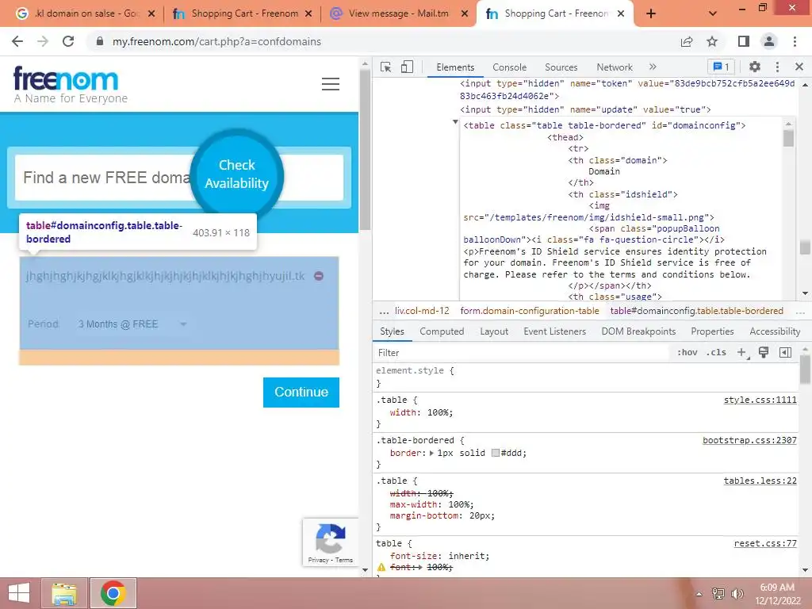Open the Properties tab in DevTools
812x609 pixels.
(712, 331)
